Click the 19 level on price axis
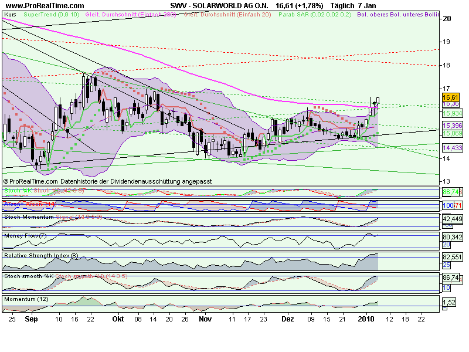The width and height of the screenshot is (469, 352). coord(446,42)
